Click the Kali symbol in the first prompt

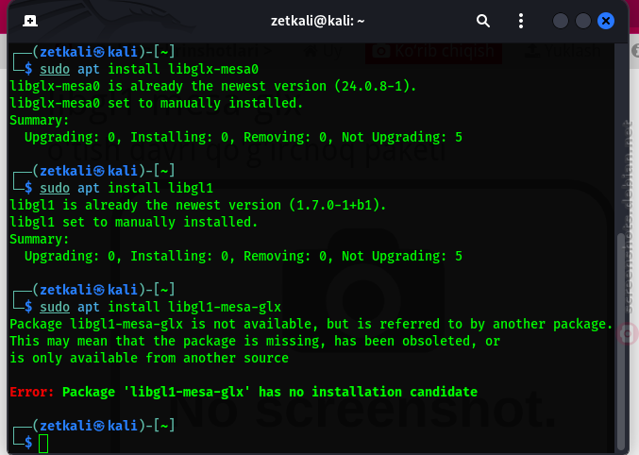coord(99,52)
